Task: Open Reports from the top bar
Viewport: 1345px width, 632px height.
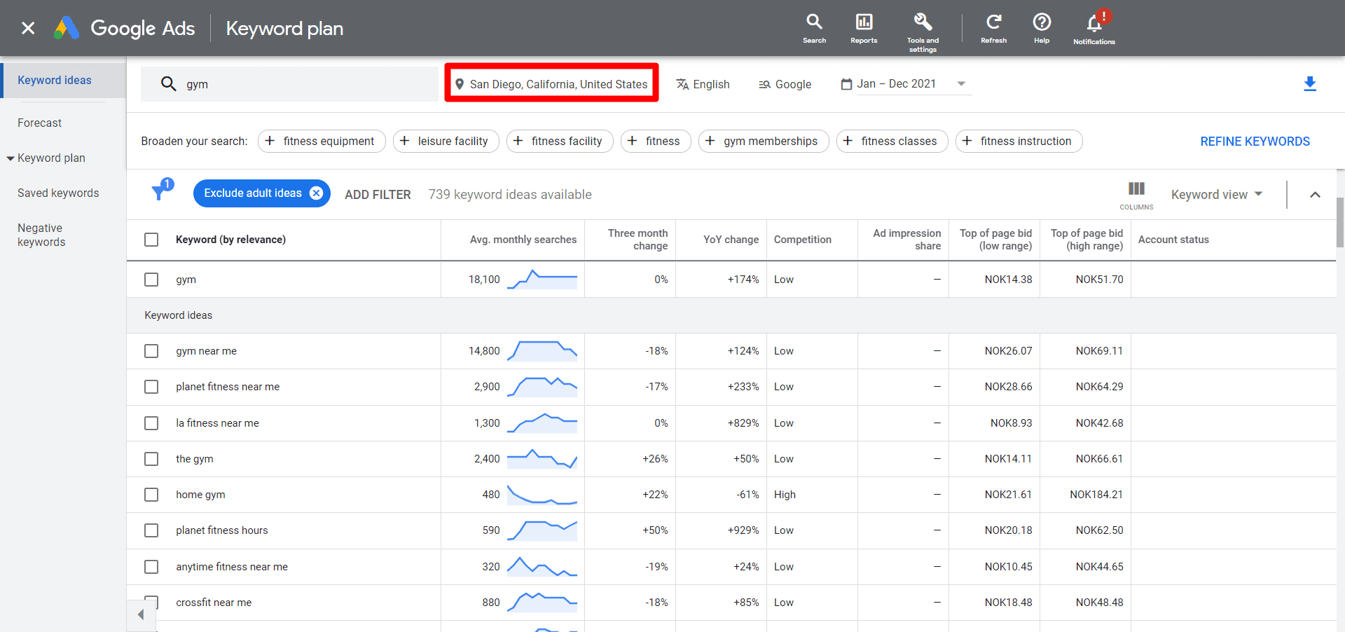Action: point(864,21)
